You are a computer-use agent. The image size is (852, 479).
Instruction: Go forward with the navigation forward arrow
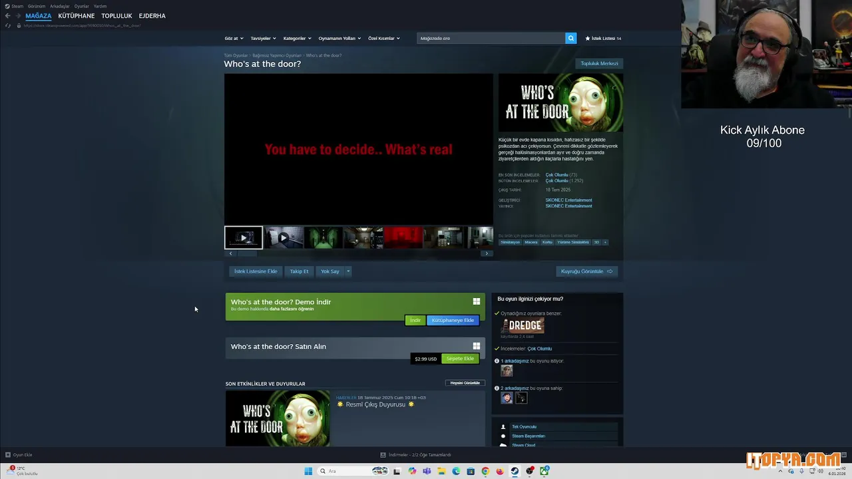point(17,16)
